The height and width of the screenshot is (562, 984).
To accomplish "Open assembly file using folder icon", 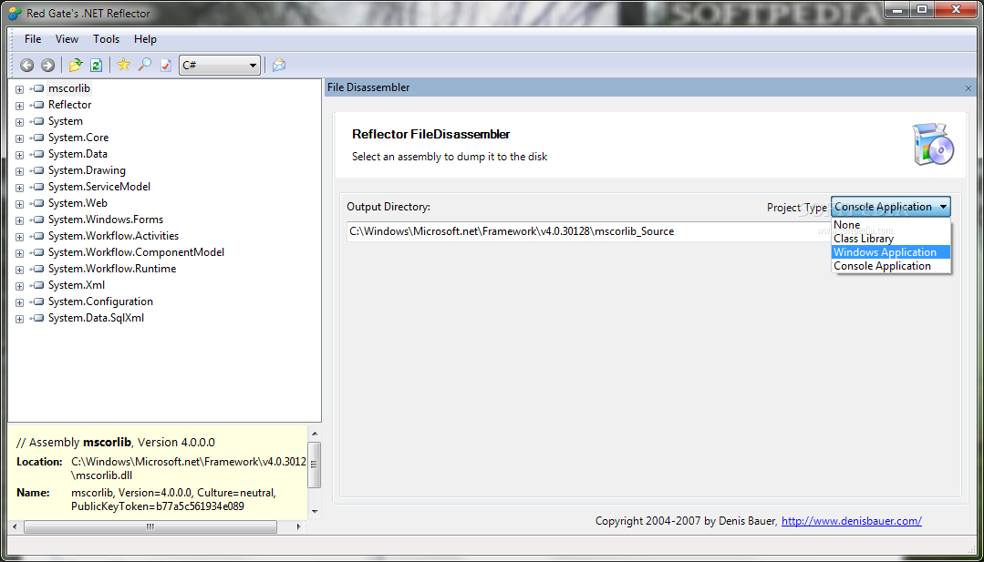I will (76, 66).
